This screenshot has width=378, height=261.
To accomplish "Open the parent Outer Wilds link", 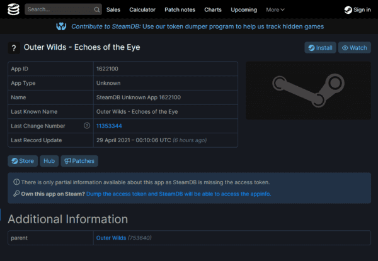I will (111, 238).
